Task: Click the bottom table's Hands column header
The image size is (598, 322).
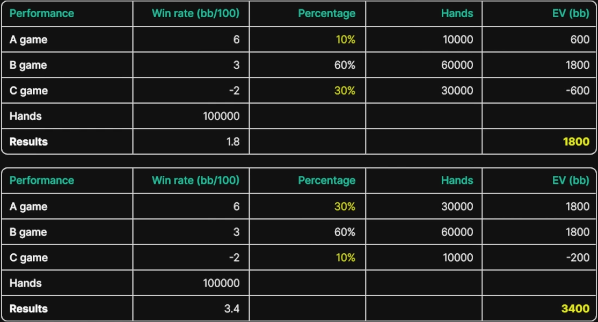Action: pos(457,180)
